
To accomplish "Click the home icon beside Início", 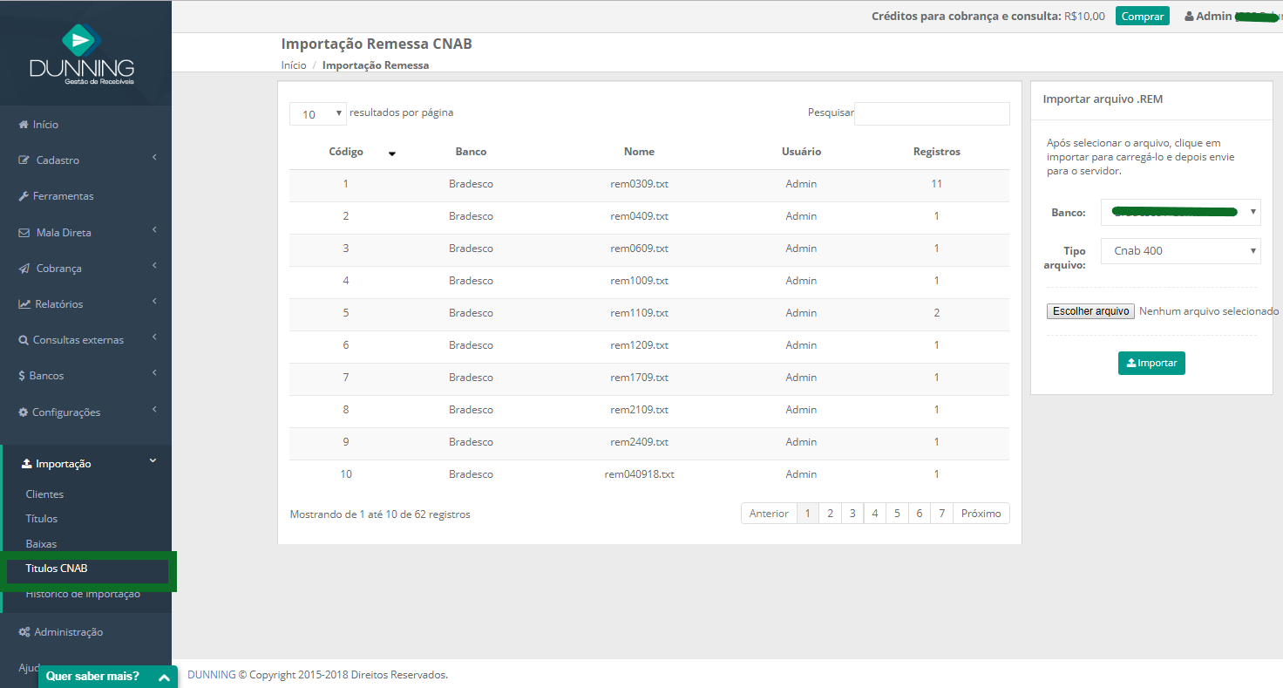I will 24,125.
